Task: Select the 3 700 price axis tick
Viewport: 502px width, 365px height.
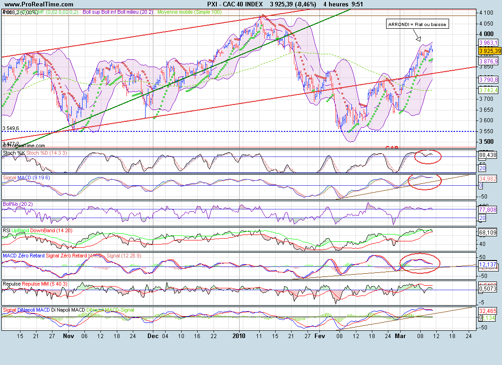Action: pos(486,99)
